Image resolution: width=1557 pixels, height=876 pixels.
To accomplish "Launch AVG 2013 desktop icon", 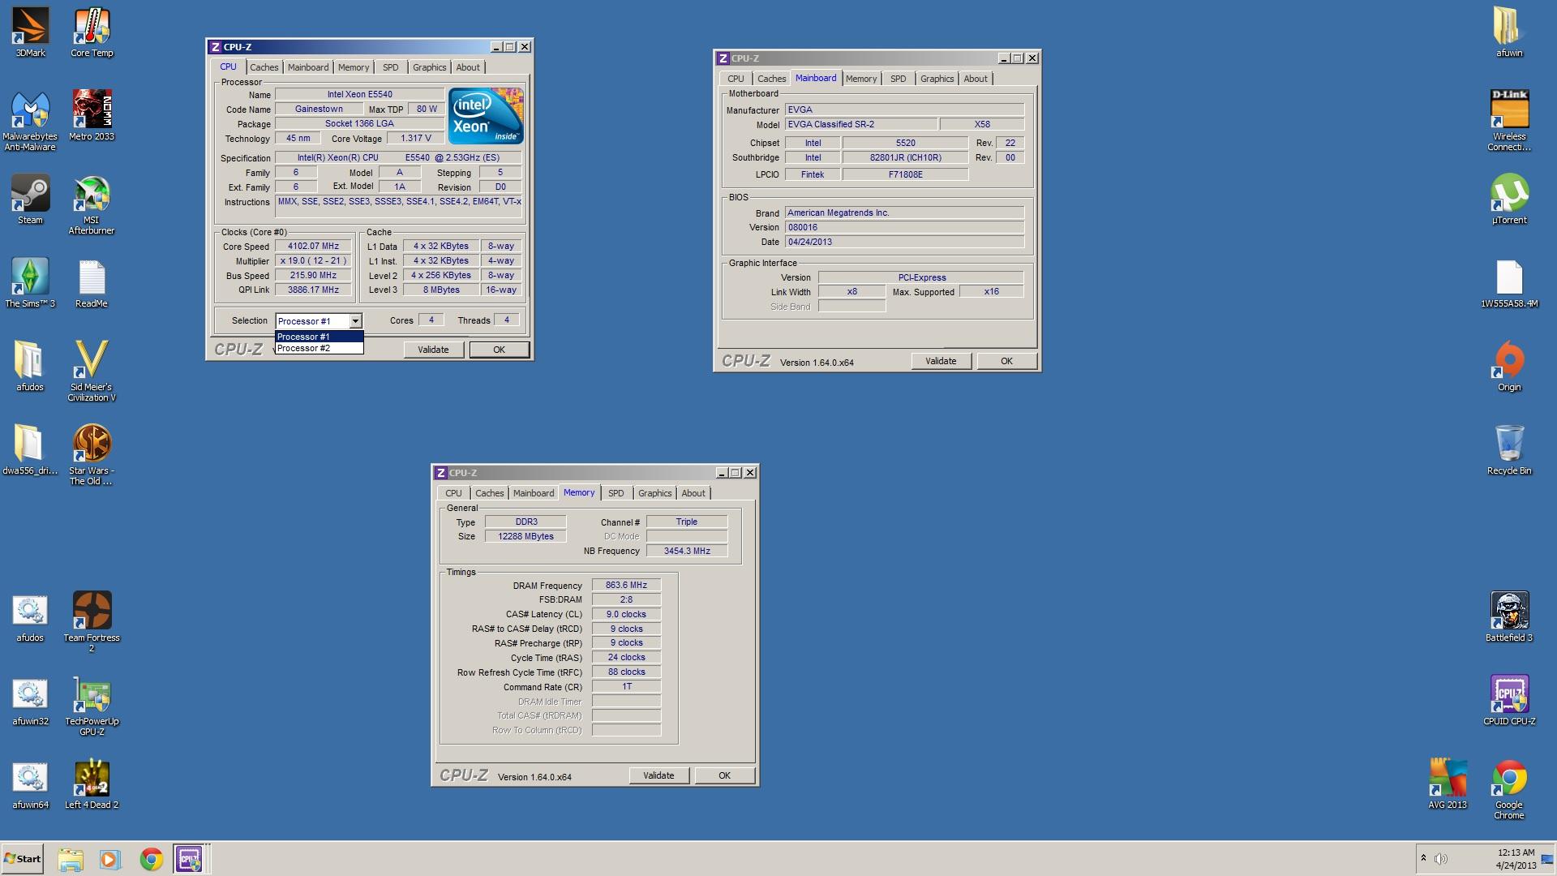I will pyautogui.click(x=1448, y=784).
